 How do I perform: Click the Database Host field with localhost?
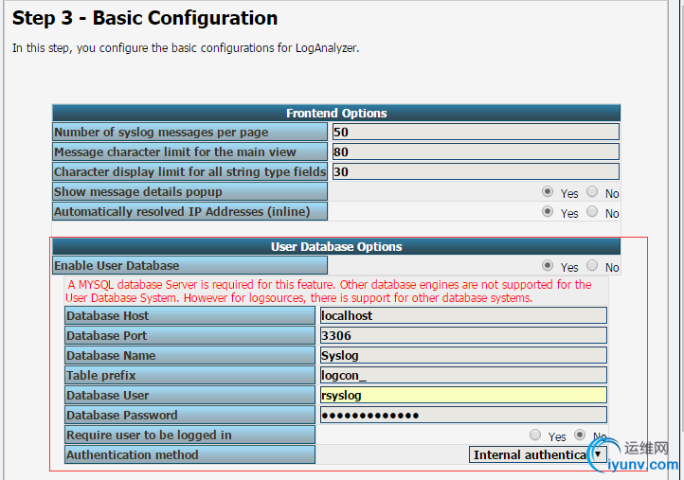tap(463, 315)
